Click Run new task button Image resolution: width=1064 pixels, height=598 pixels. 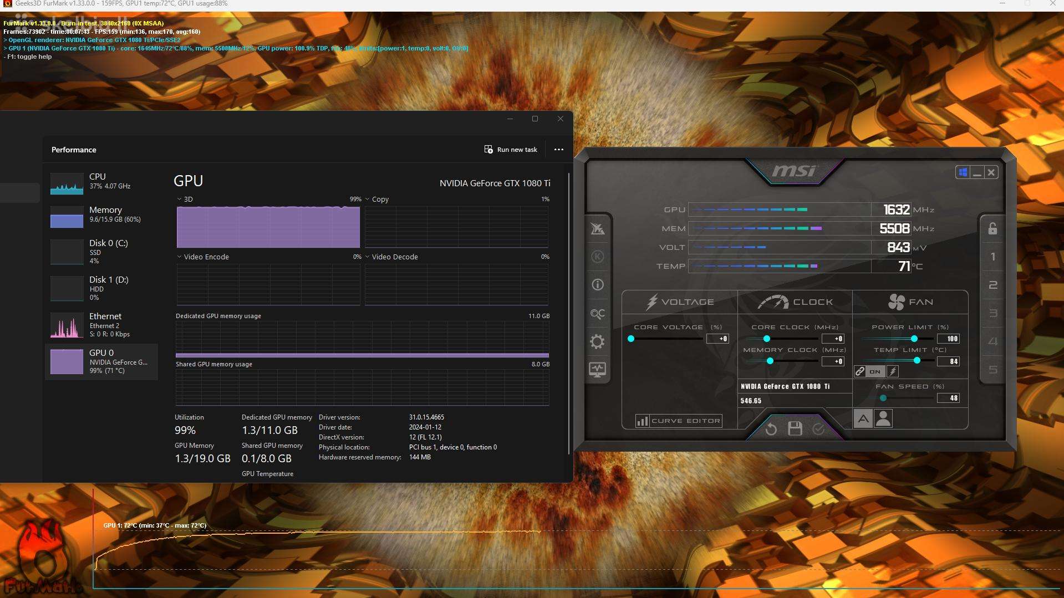(511, 150)
